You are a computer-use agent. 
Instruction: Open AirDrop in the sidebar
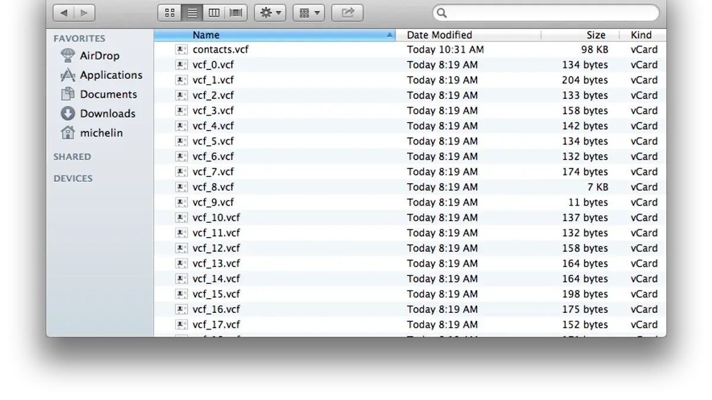100,56
